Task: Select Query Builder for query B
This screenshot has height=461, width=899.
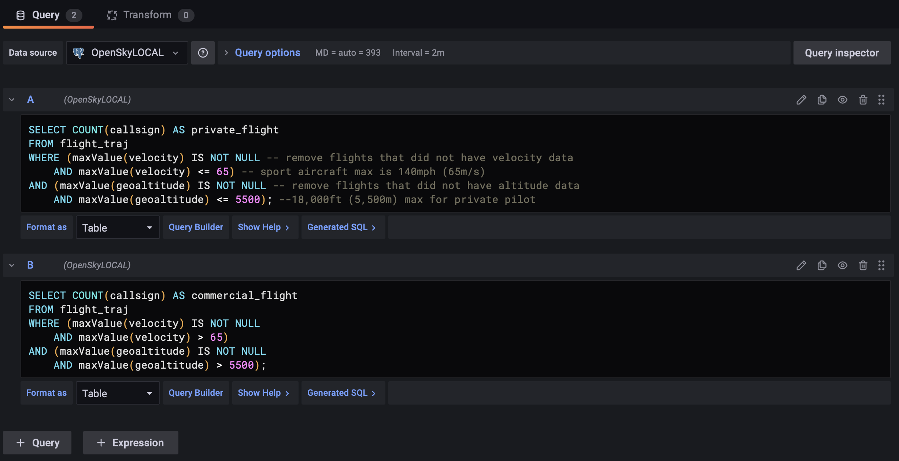Action: pos(195,392)
